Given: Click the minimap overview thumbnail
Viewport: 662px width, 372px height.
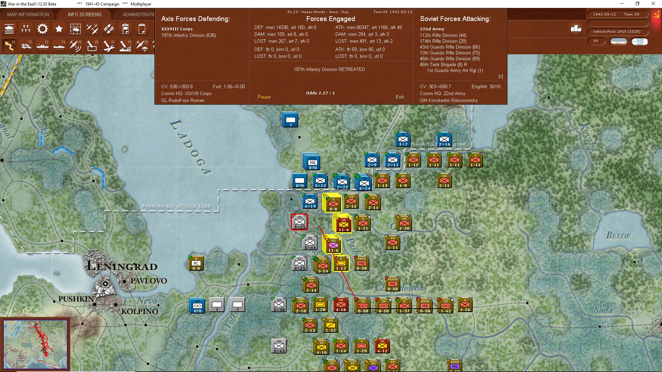Looking at the screenshot, I should click(35, 344).
